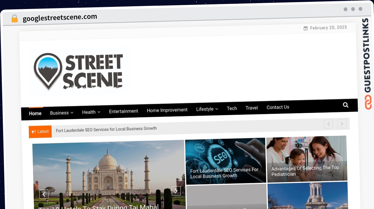Open Fort Lauderdale SEO Services card title
Viewport: 374px width, 209px height.
coord(224,173)
